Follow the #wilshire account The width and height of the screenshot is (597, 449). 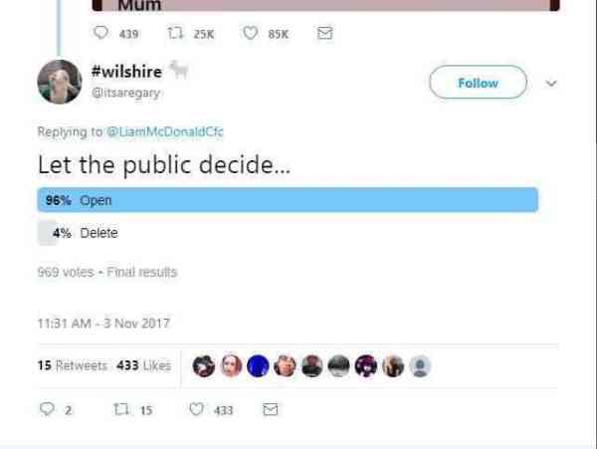(478, 83)
